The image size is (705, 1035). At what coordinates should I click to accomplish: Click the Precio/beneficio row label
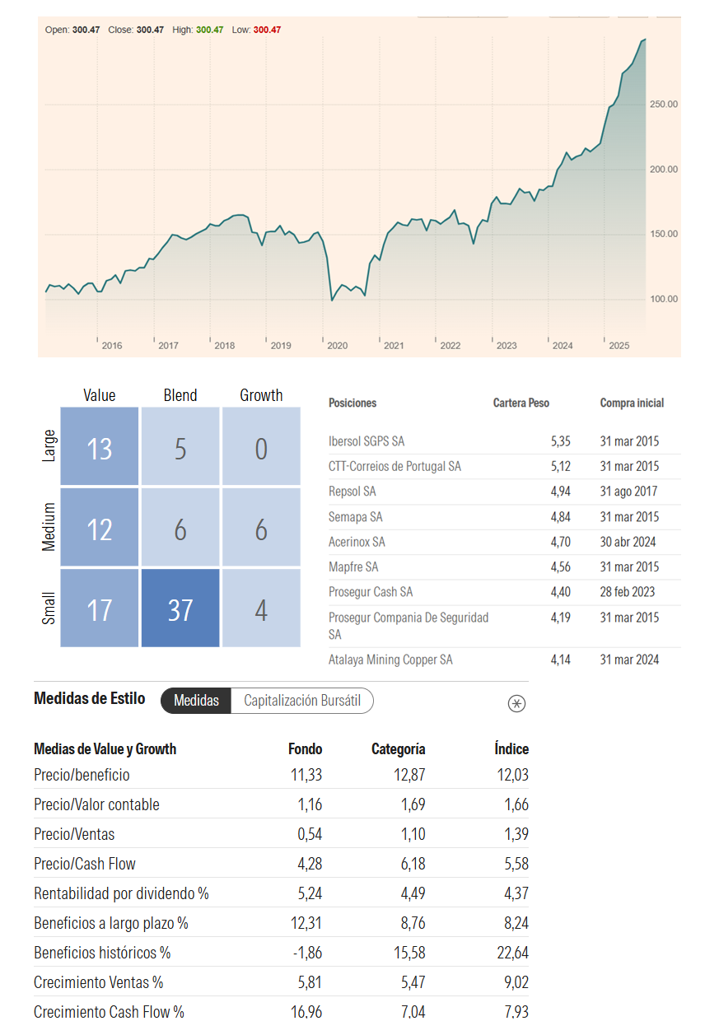pyautogui.click(x=82, y=775)
